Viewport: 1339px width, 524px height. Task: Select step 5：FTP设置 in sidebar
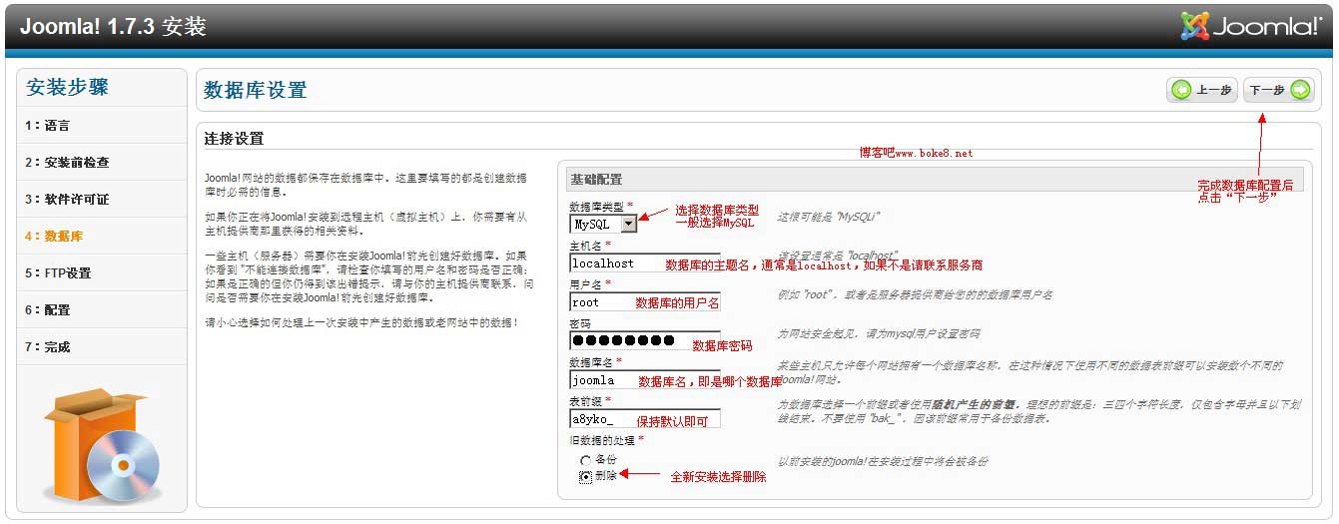click(102, 272)
